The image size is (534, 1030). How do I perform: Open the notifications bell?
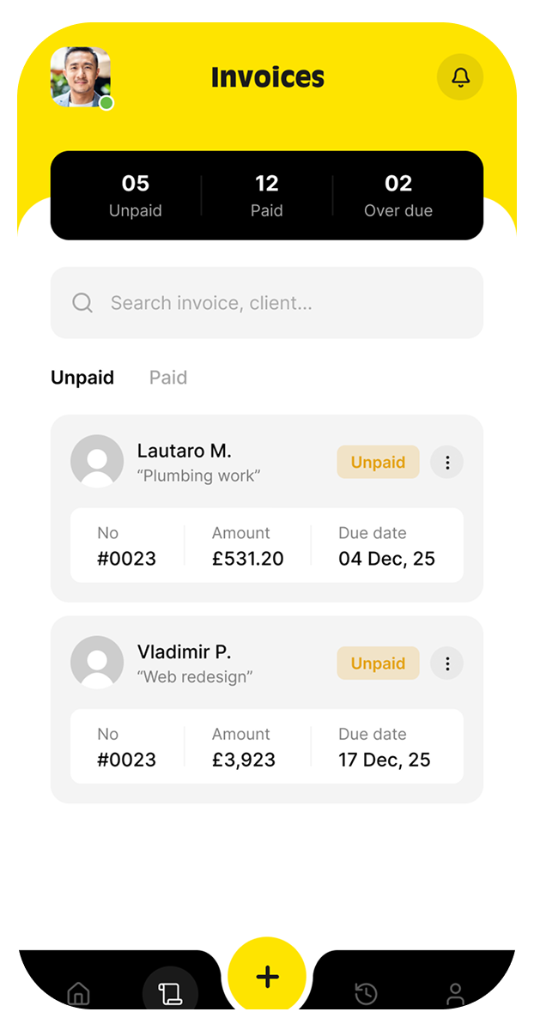(460, 77)
